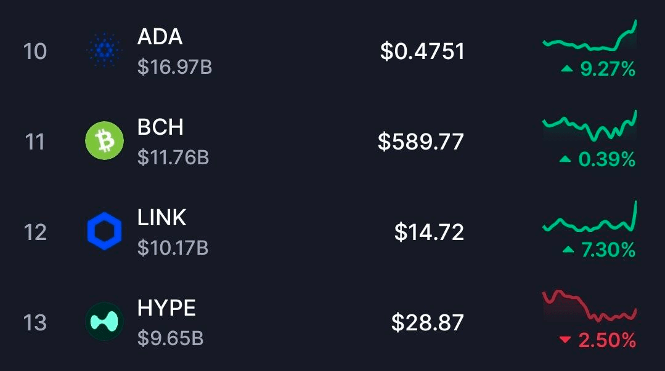Click the BCH ticker symbol
Image resolution: width=665 pixels, height=371 pixels.
(x=160, y=127)
